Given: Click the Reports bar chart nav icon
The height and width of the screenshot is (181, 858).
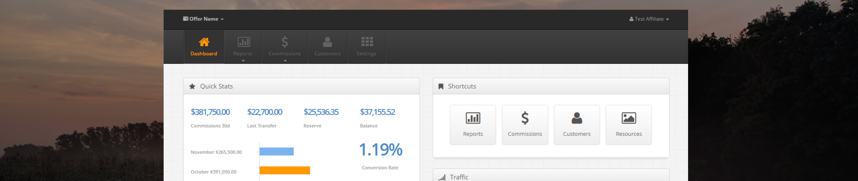Looking at the screenshot, I should pos(244,42).
